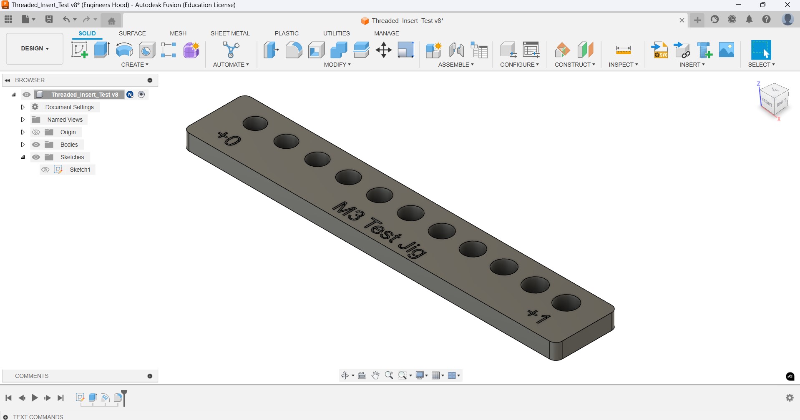Activate the component radio button

point(141,95)
